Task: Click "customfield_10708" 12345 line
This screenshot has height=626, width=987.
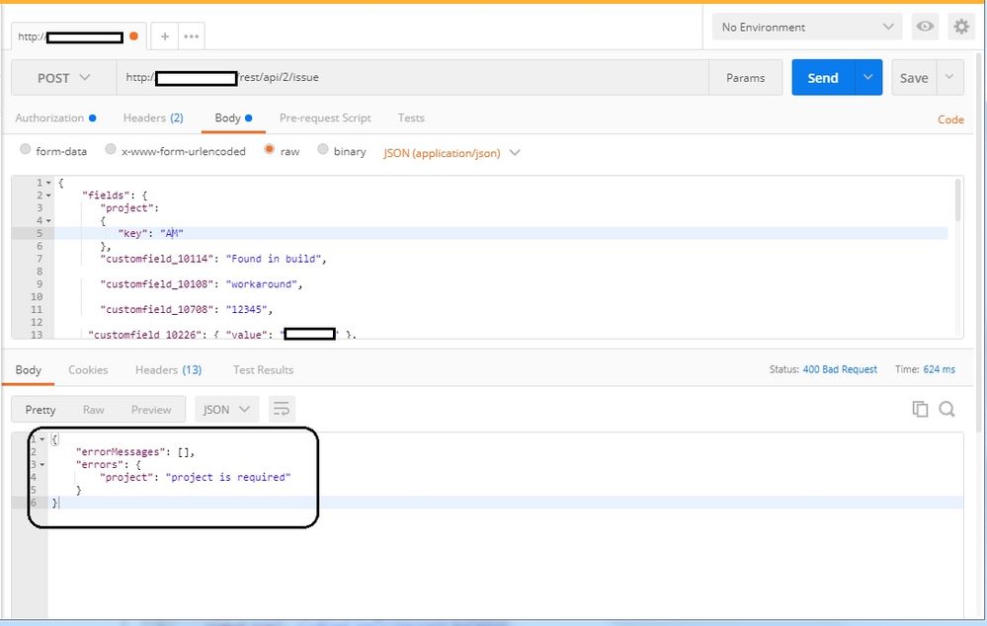Action: [x=187, y=309]
